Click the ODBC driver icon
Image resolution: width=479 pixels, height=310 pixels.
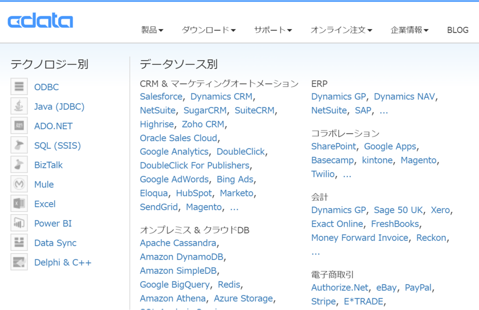tap(19, 87)
